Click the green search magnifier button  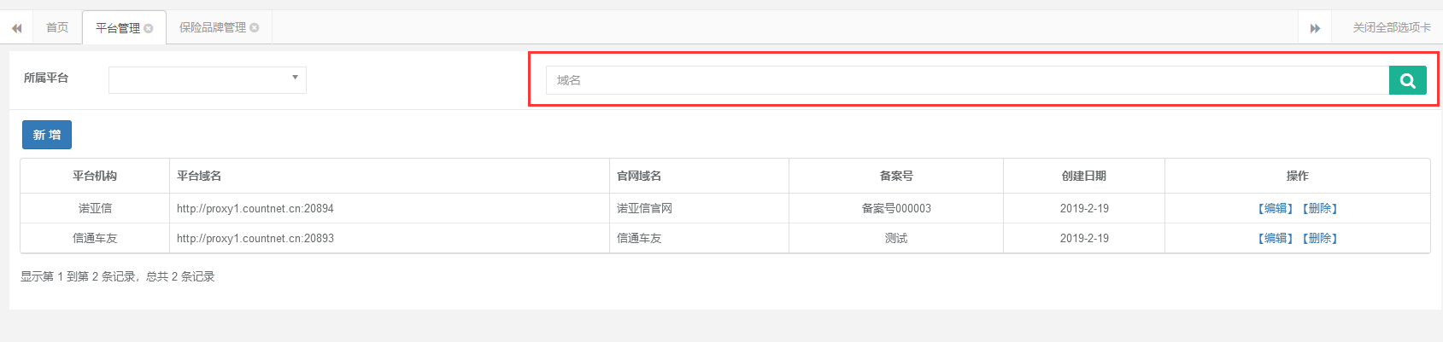(x=1407, y=81)
